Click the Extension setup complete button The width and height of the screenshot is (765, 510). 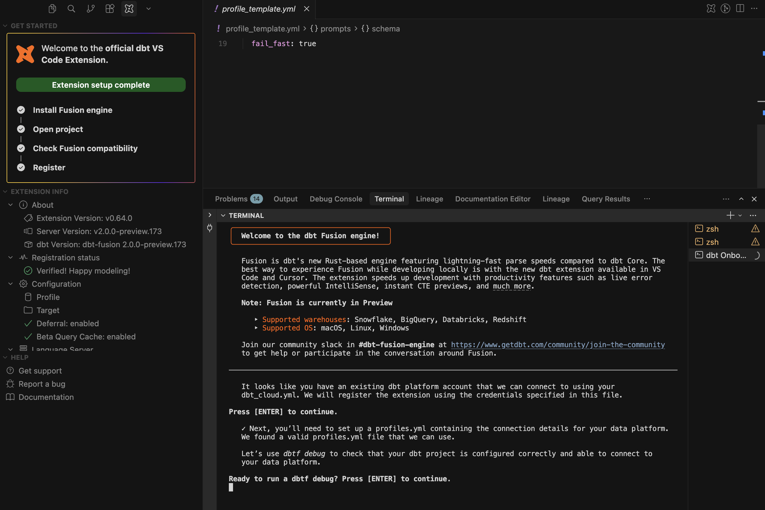click(x=101, y=85)
